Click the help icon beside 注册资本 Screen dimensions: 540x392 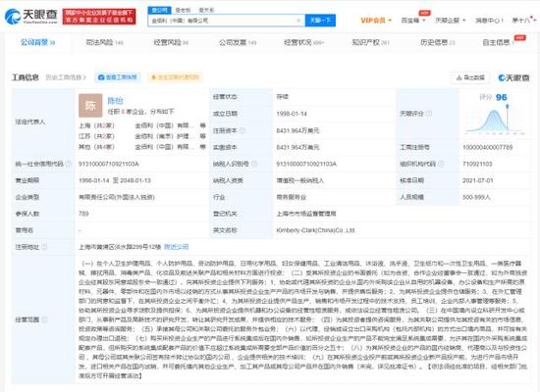tap(243, 130)
